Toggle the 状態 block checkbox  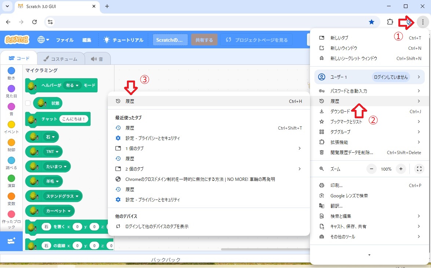(28, 103)
